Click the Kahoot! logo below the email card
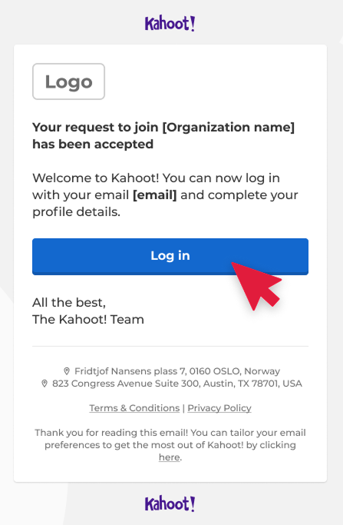 click(x=170, y=503)
